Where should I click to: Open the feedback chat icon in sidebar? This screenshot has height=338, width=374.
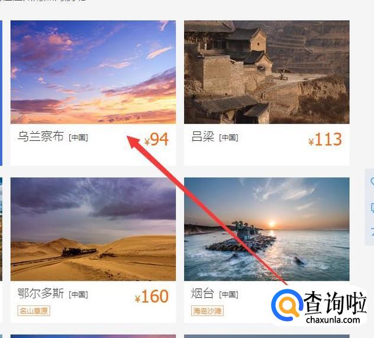click(372, 207)
